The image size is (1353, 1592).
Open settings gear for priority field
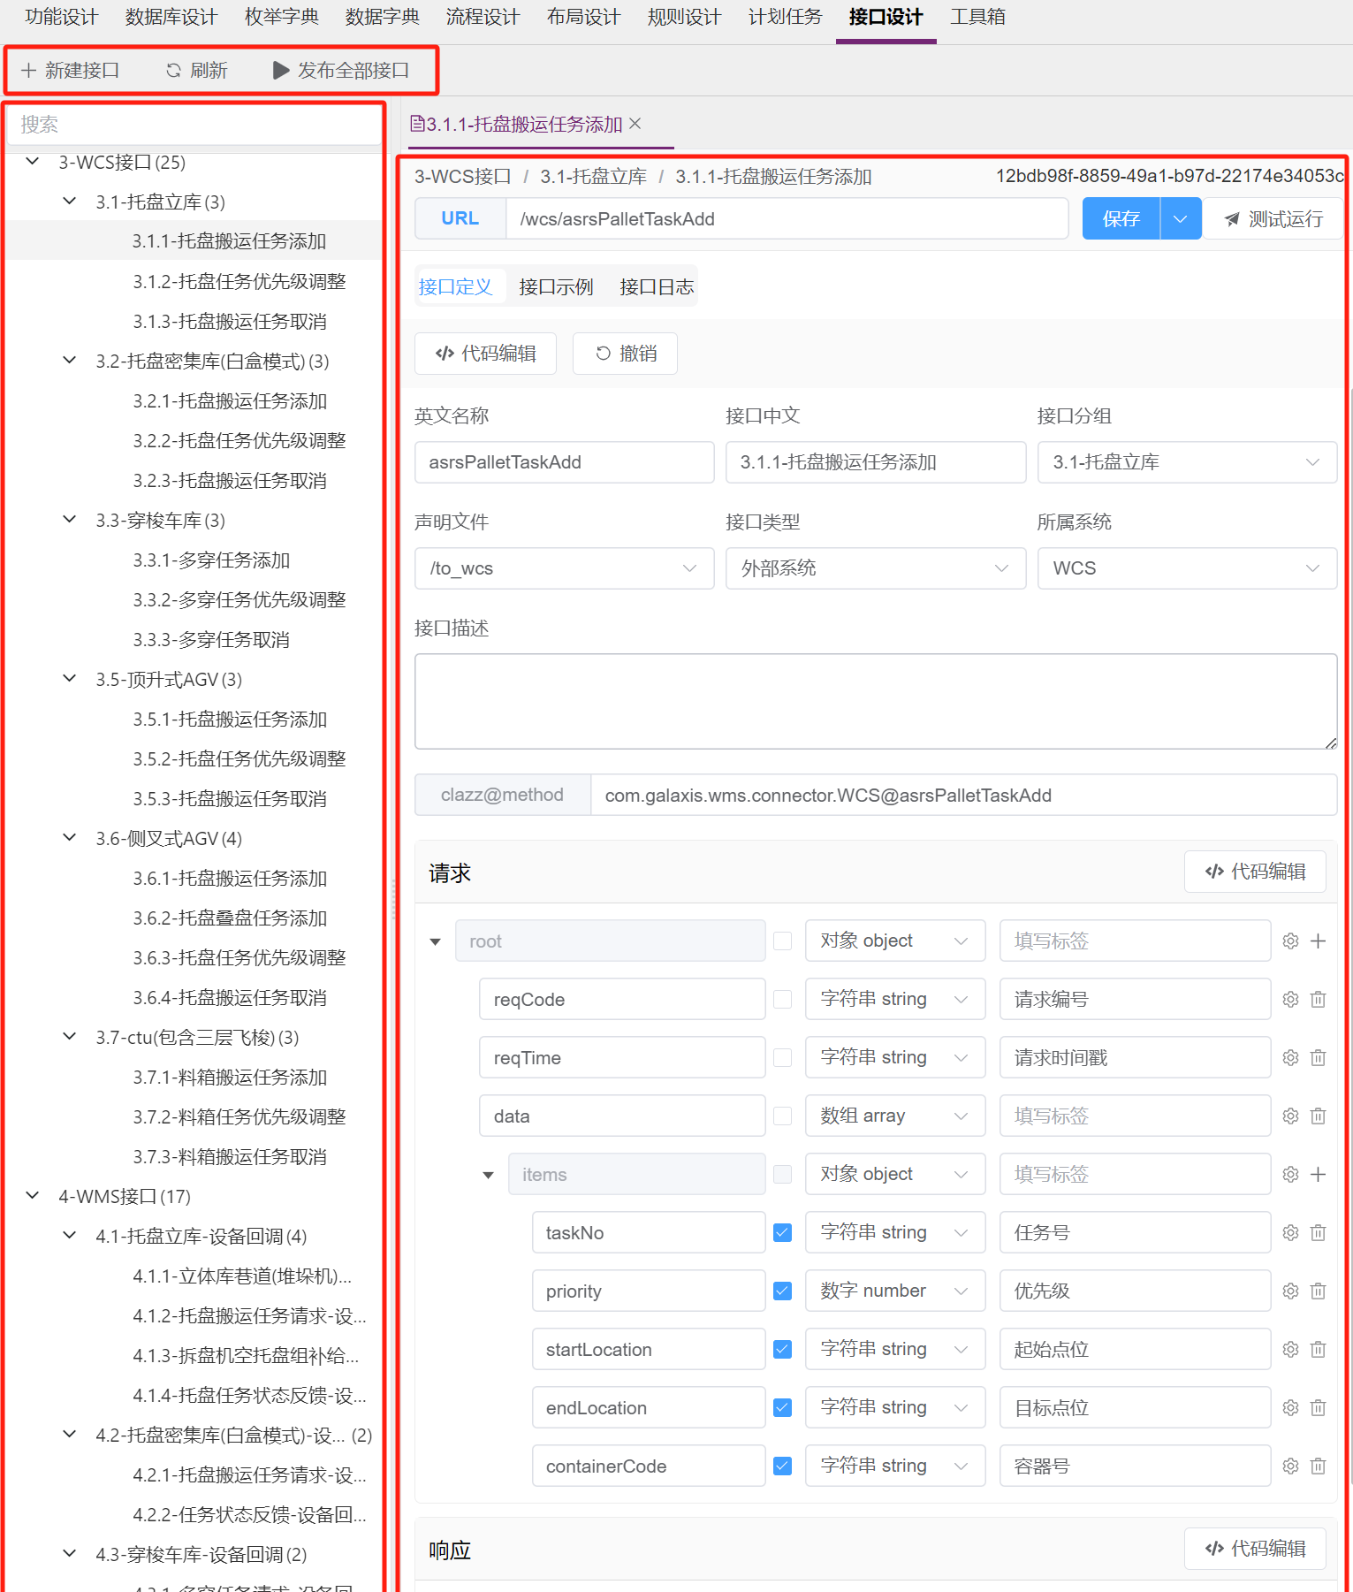coord(1290,1291)
